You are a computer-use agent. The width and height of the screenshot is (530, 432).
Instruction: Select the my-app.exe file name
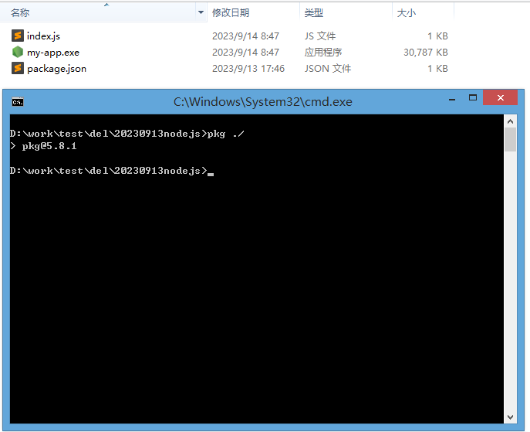(53, 53)
